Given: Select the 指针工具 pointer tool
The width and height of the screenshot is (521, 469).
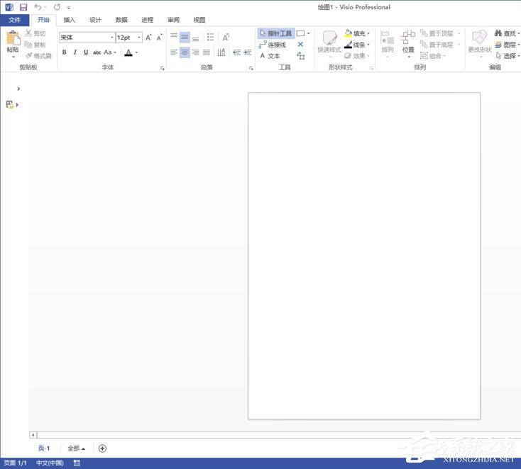Looking at the screenshot, I should pos(275,33).
